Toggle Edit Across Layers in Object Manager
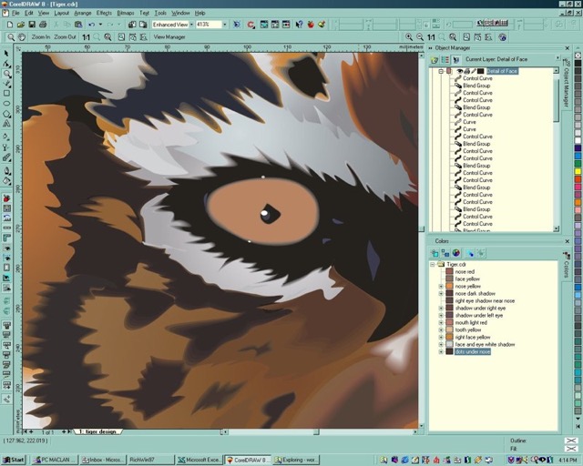Viewport: 583px width, 466px height. point(456,59)
